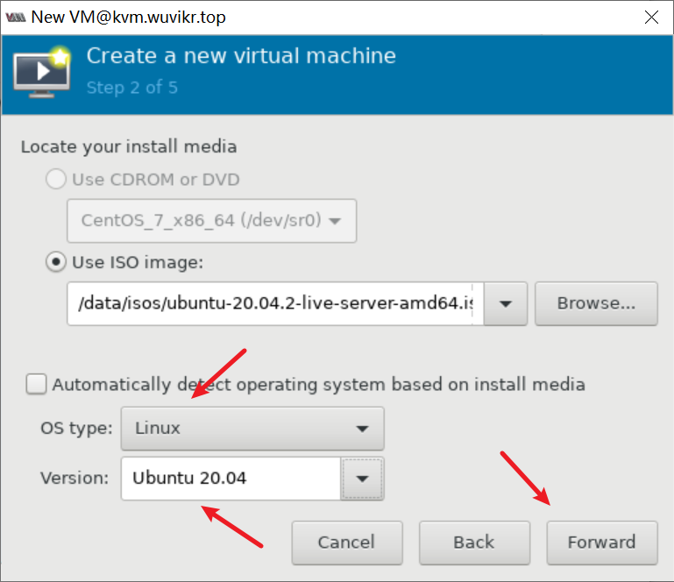Click the Version label
This screenshot has width=674, height=582.
74,478
